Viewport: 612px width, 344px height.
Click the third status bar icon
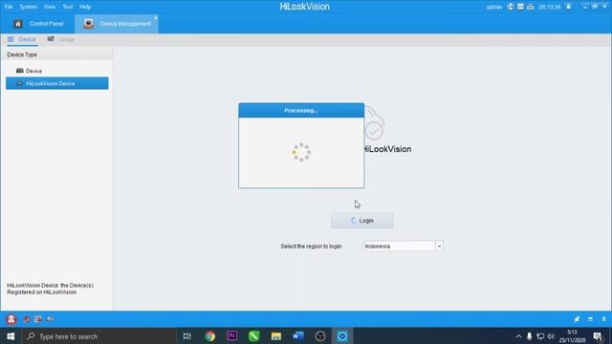[38, 319]
